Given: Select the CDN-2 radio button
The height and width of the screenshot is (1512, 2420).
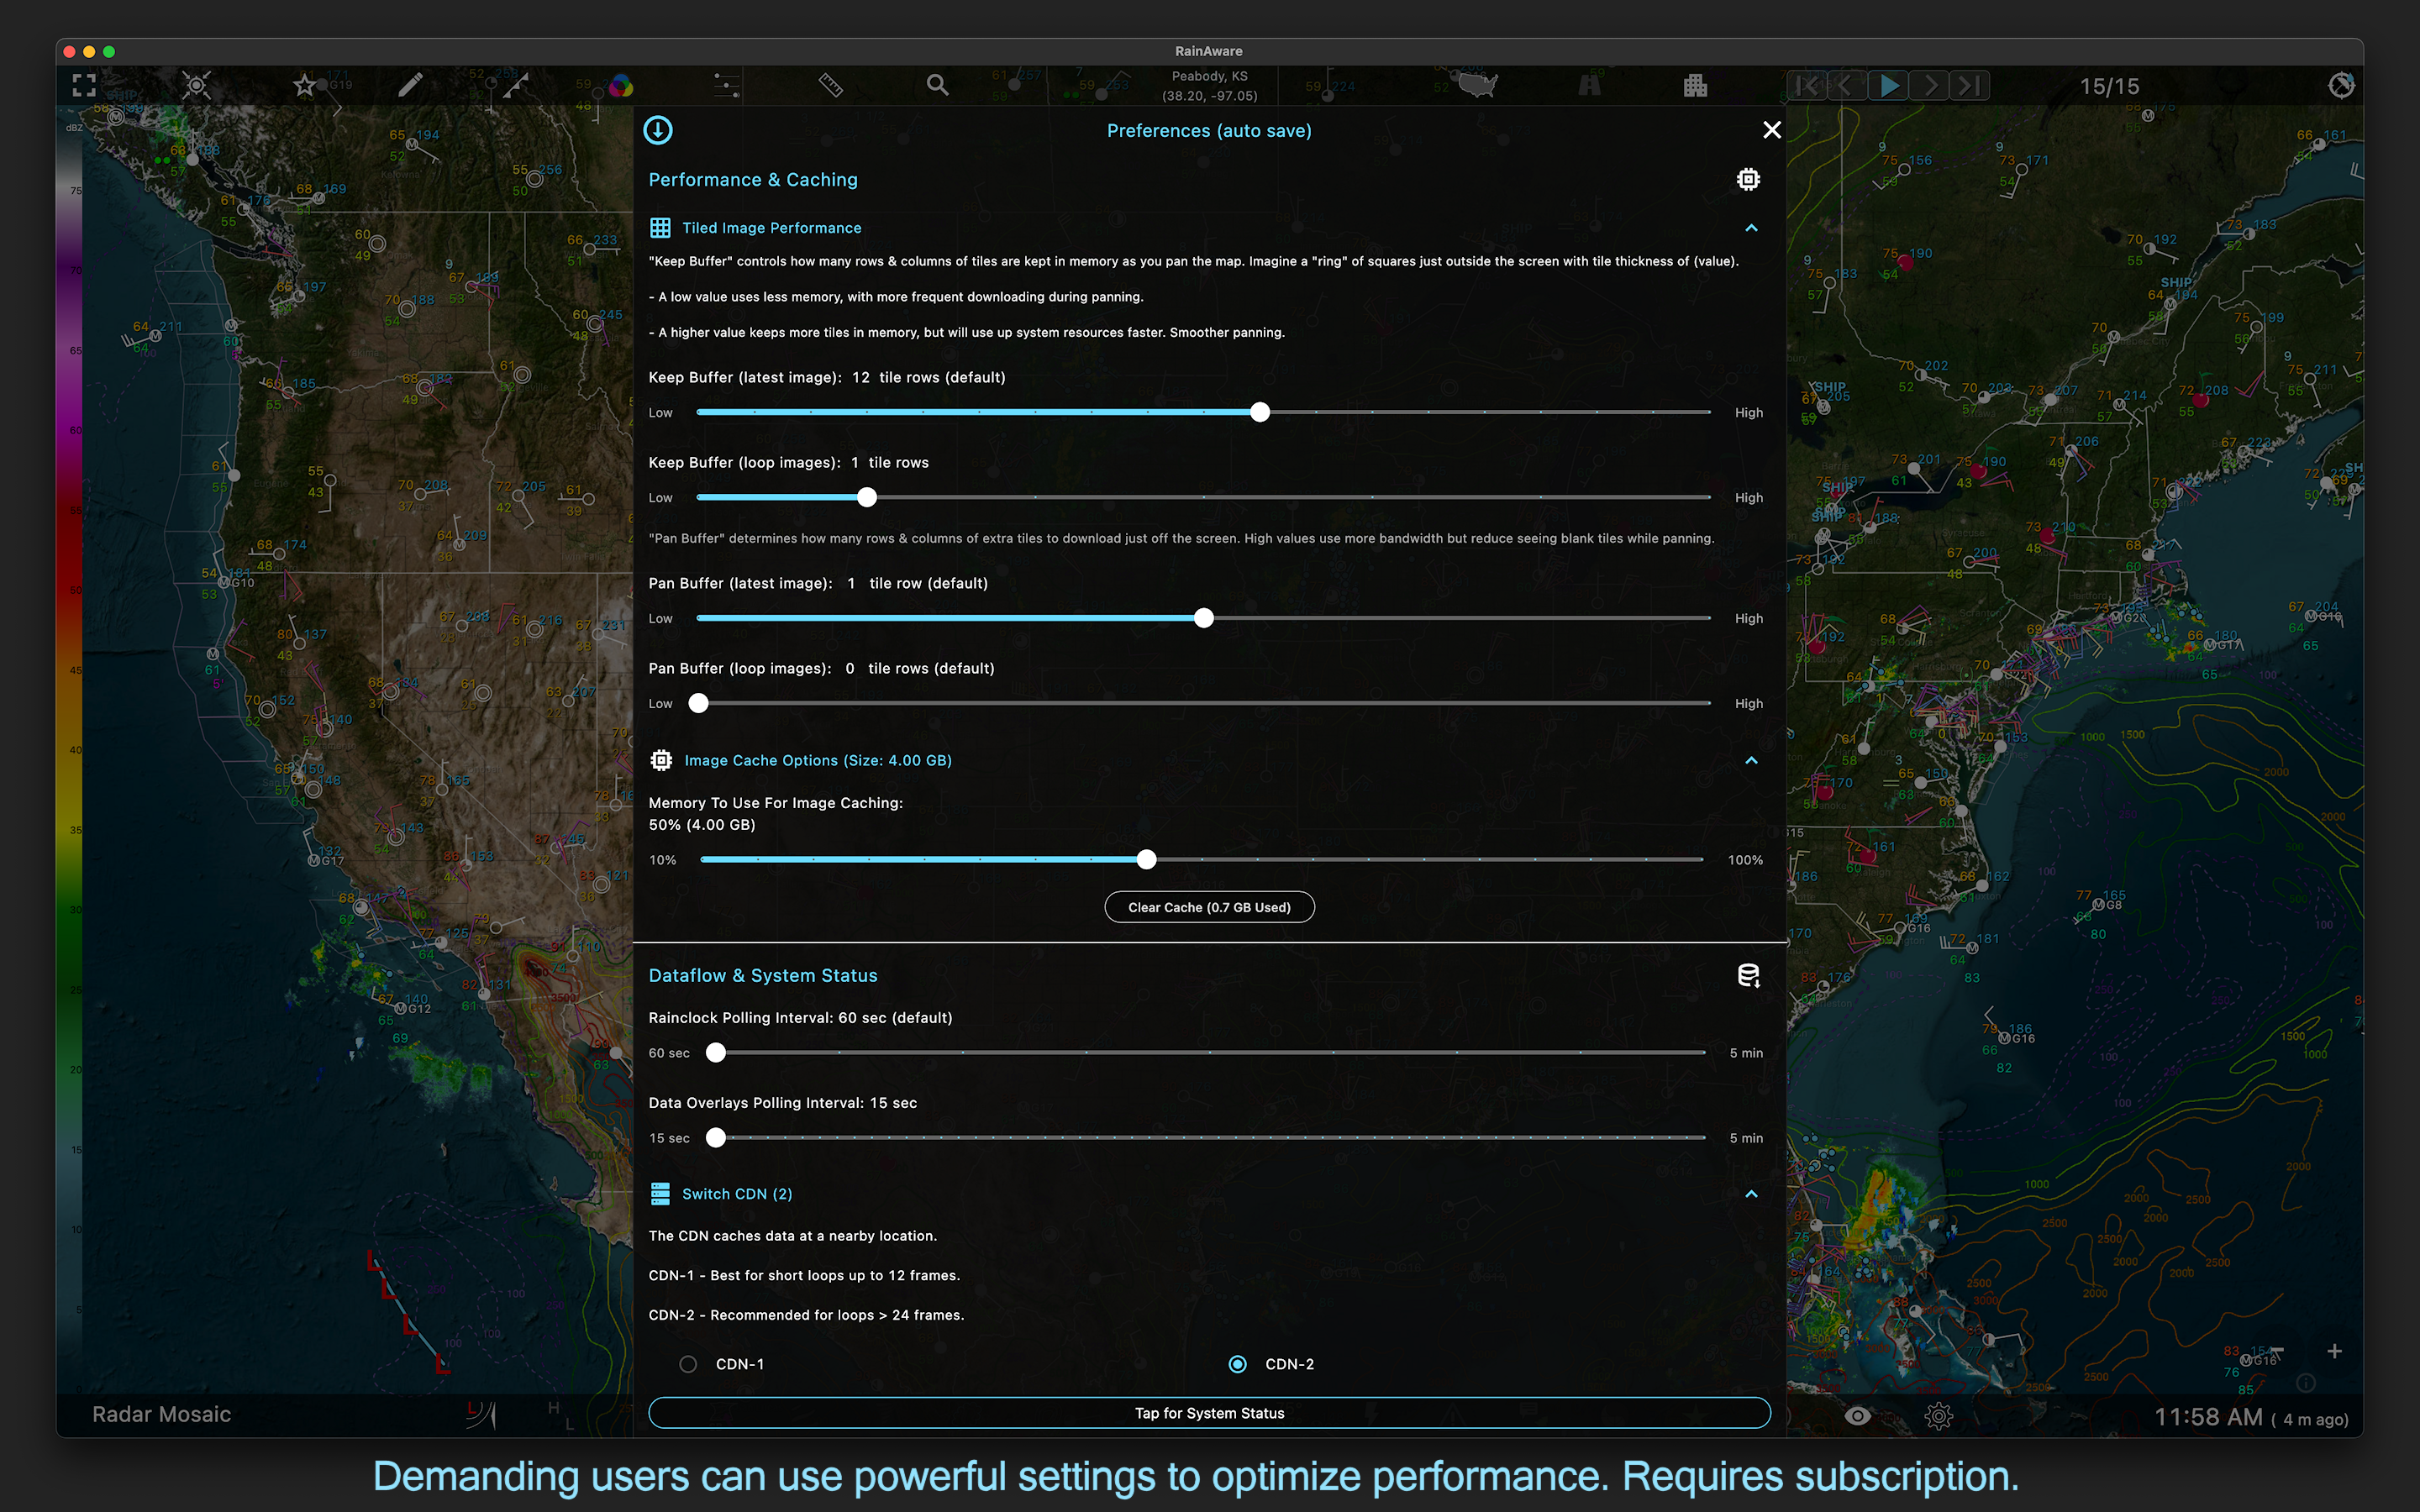Looking at the screenshot, I should [1237, 1364].
